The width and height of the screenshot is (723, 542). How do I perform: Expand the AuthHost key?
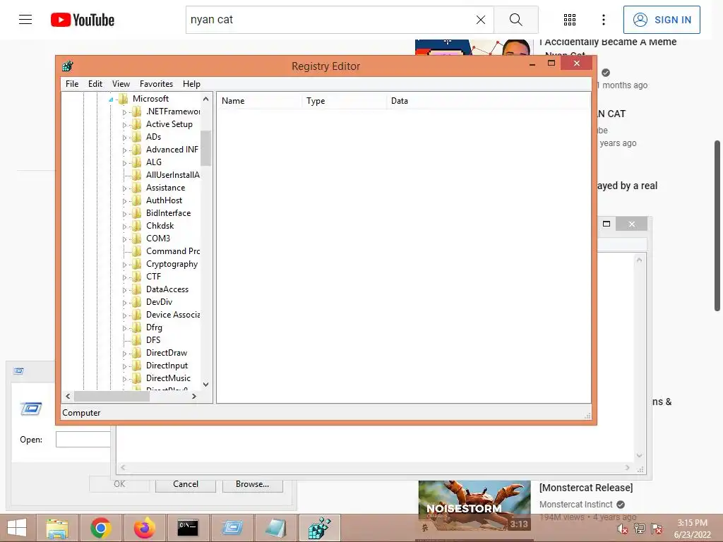pos(124,201)
